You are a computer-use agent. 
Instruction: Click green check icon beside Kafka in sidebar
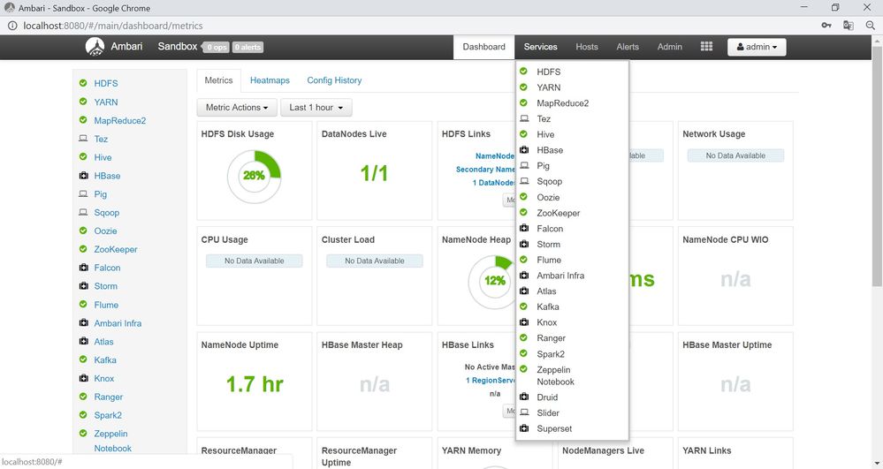coord(83,359)
